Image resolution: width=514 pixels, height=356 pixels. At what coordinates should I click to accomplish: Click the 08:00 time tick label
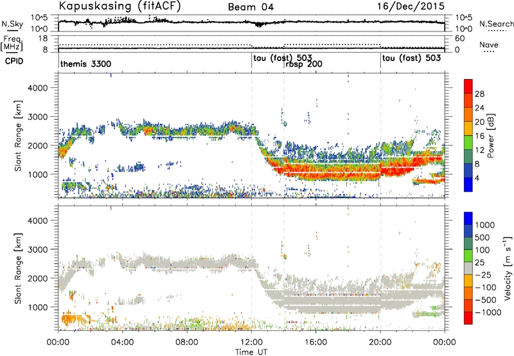187,343
